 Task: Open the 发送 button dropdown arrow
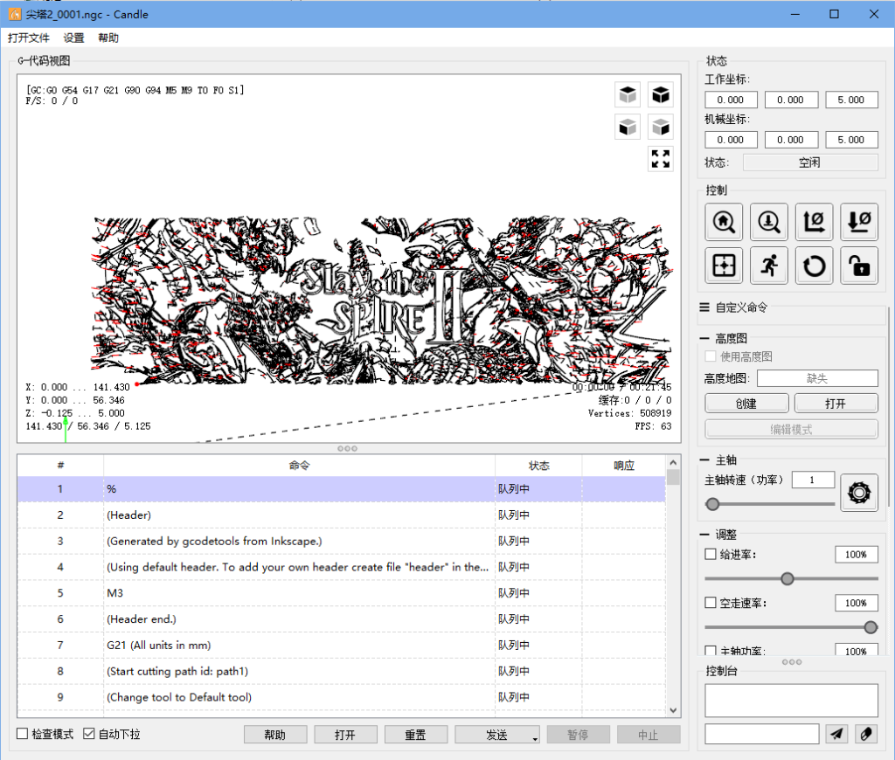(x=534, y=739)
